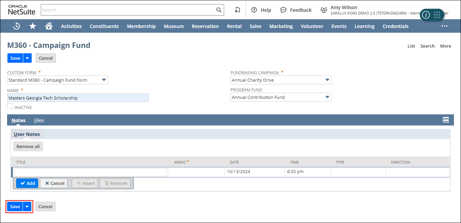The image size is (461, 223).
Task: Open the Help question mark icon
Action: coord(254,10)
